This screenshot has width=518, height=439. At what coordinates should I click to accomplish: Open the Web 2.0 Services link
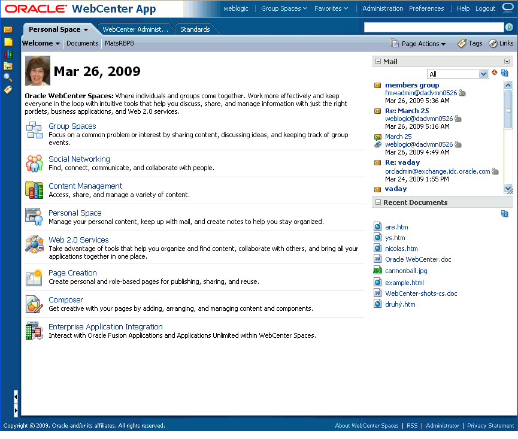tap(78, 240)
